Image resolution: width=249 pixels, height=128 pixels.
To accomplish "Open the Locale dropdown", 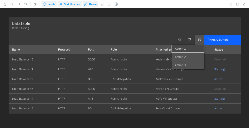I will coord(49,4).
